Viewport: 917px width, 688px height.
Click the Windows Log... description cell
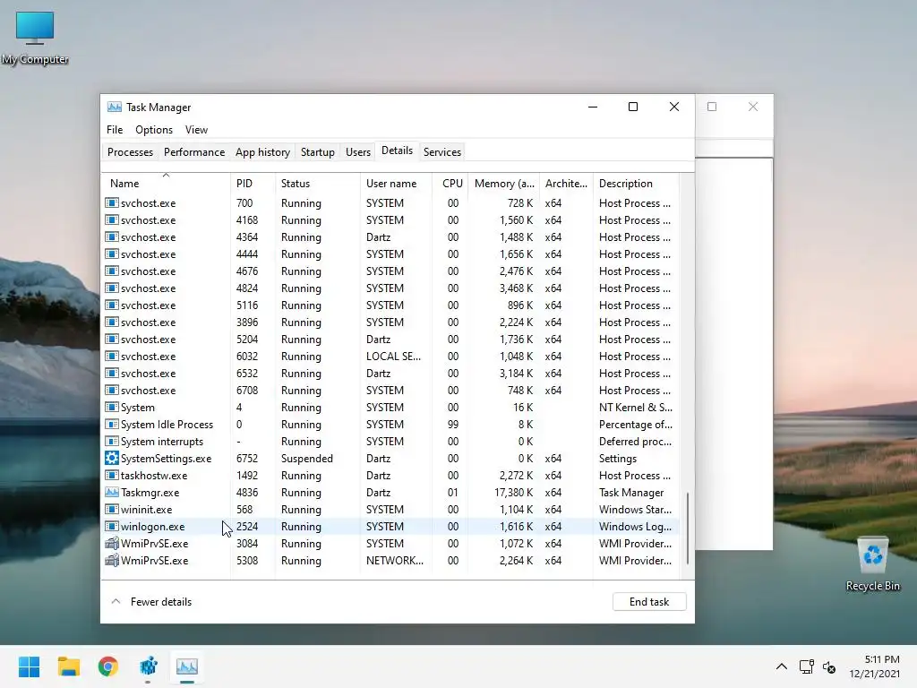pyautogui.click(x=635, y=526)
